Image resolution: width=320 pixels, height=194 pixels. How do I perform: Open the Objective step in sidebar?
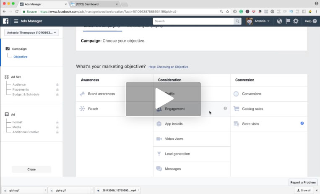(x=21, y=57)
